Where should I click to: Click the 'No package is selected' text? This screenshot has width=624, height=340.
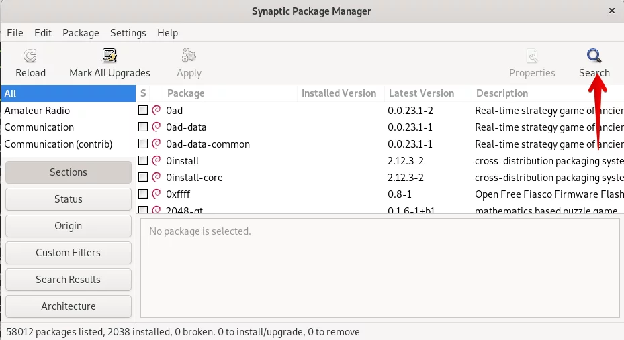tap(199, 231)
